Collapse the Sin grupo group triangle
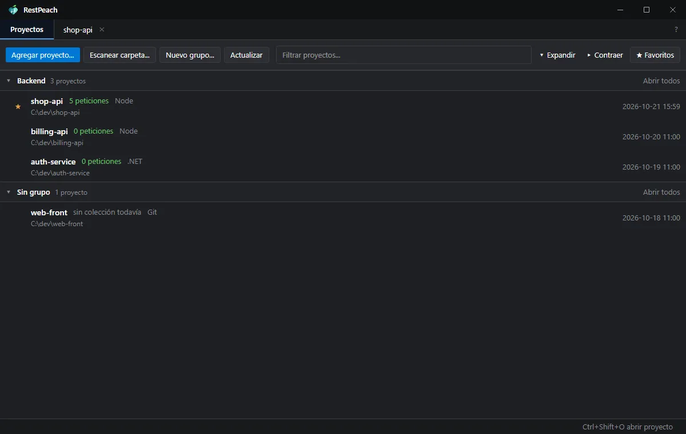686x434 pixels. [x=9, y=192]
